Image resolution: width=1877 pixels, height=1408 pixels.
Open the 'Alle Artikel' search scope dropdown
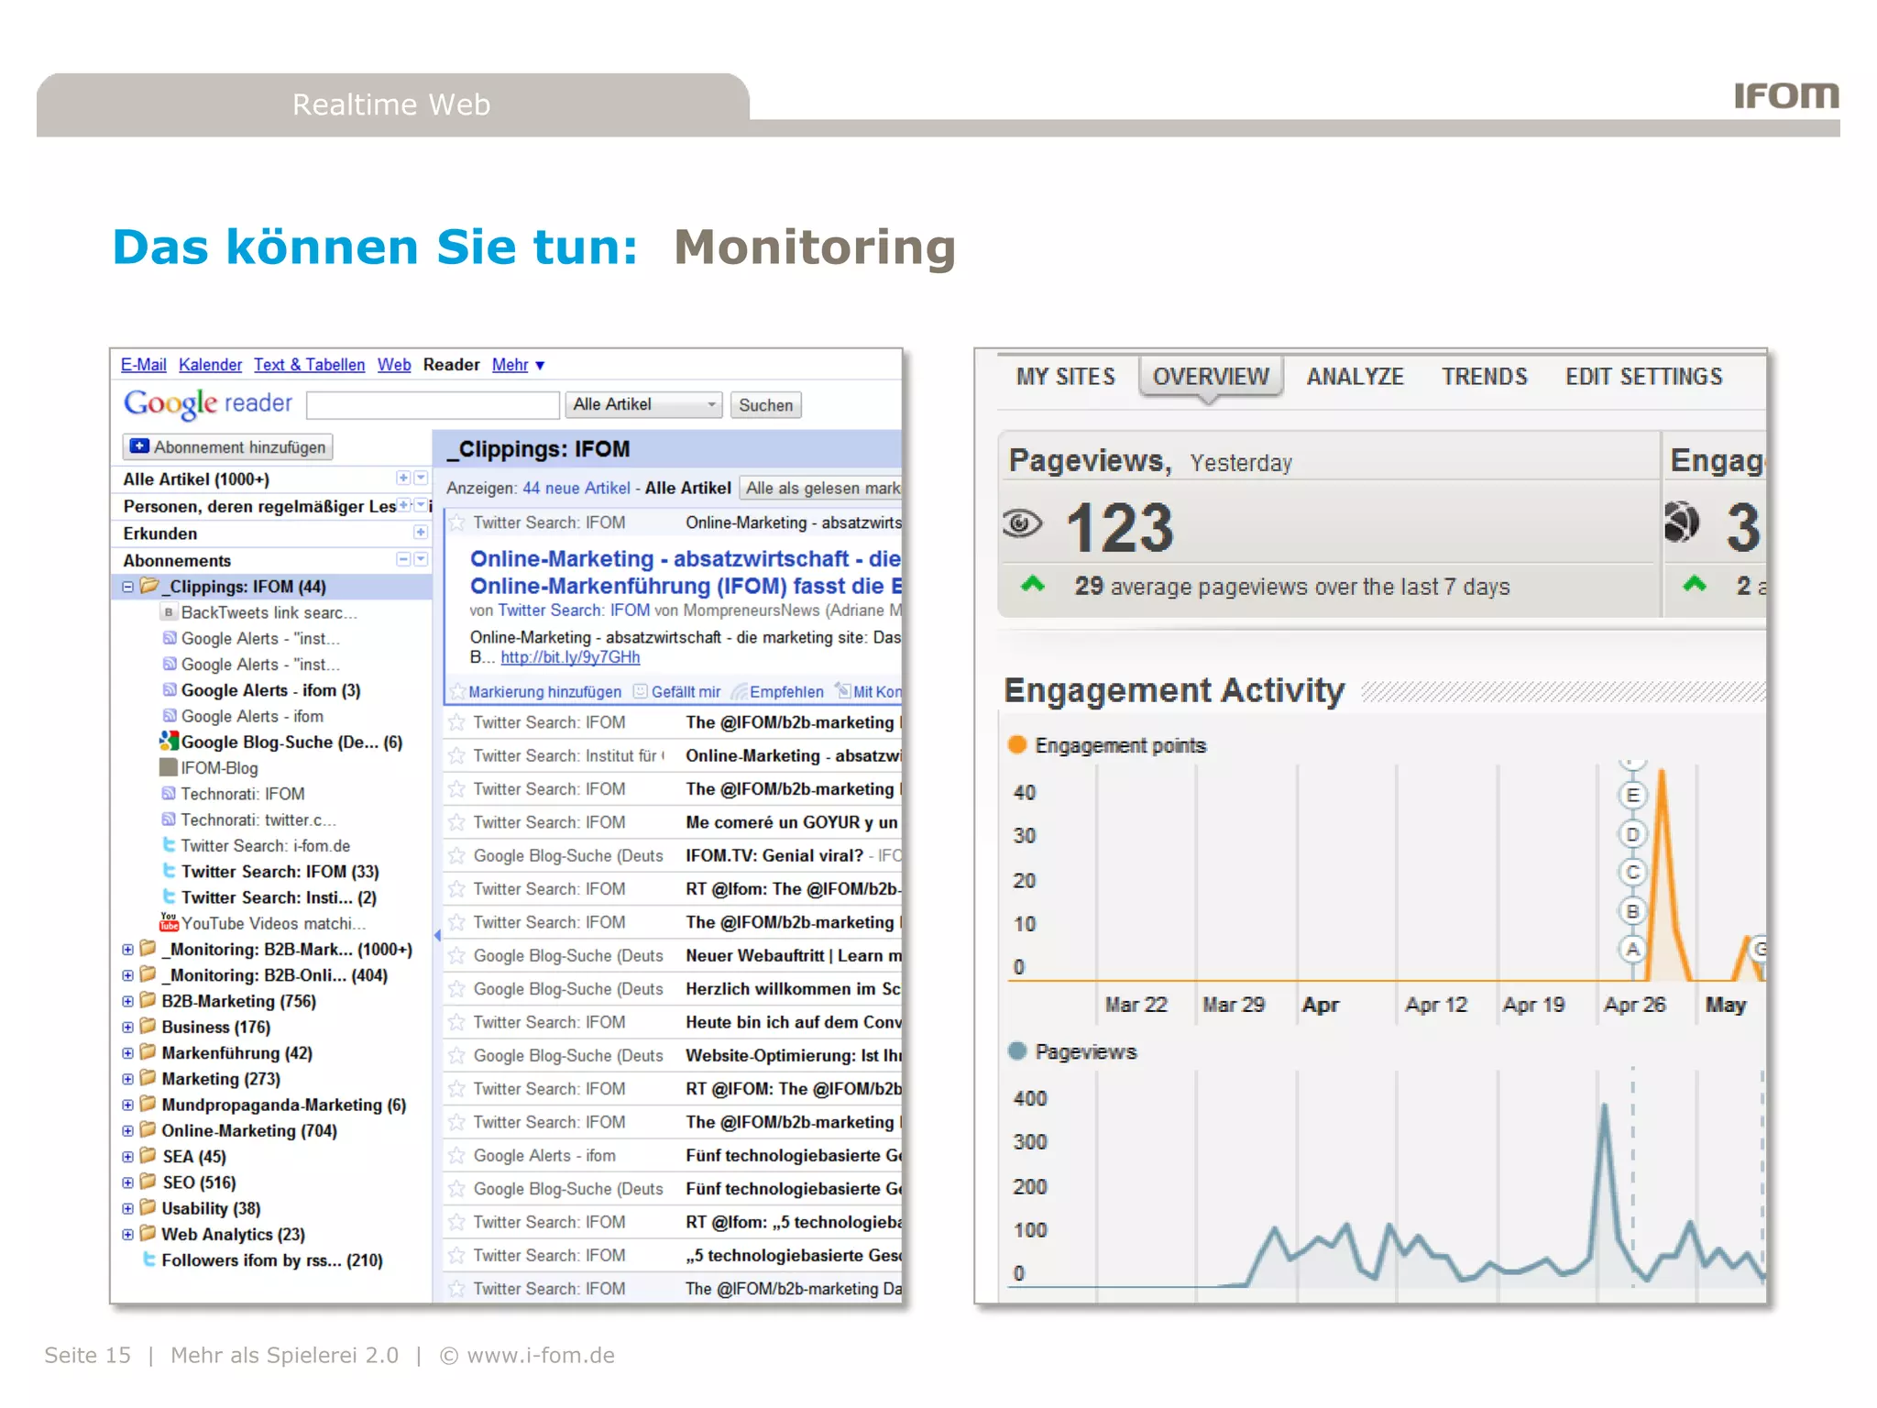coord(644,405)
